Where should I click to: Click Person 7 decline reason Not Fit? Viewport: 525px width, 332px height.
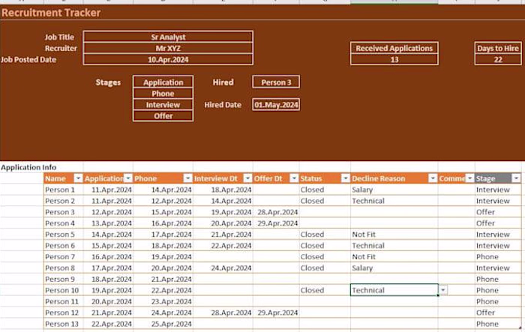pyautogui.click(x=394, y=257)
